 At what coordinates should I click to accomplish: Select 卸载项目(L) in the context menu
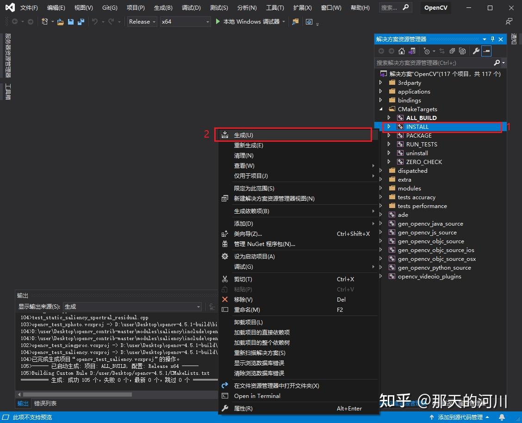pyautogui.click(x=298, y=322)
